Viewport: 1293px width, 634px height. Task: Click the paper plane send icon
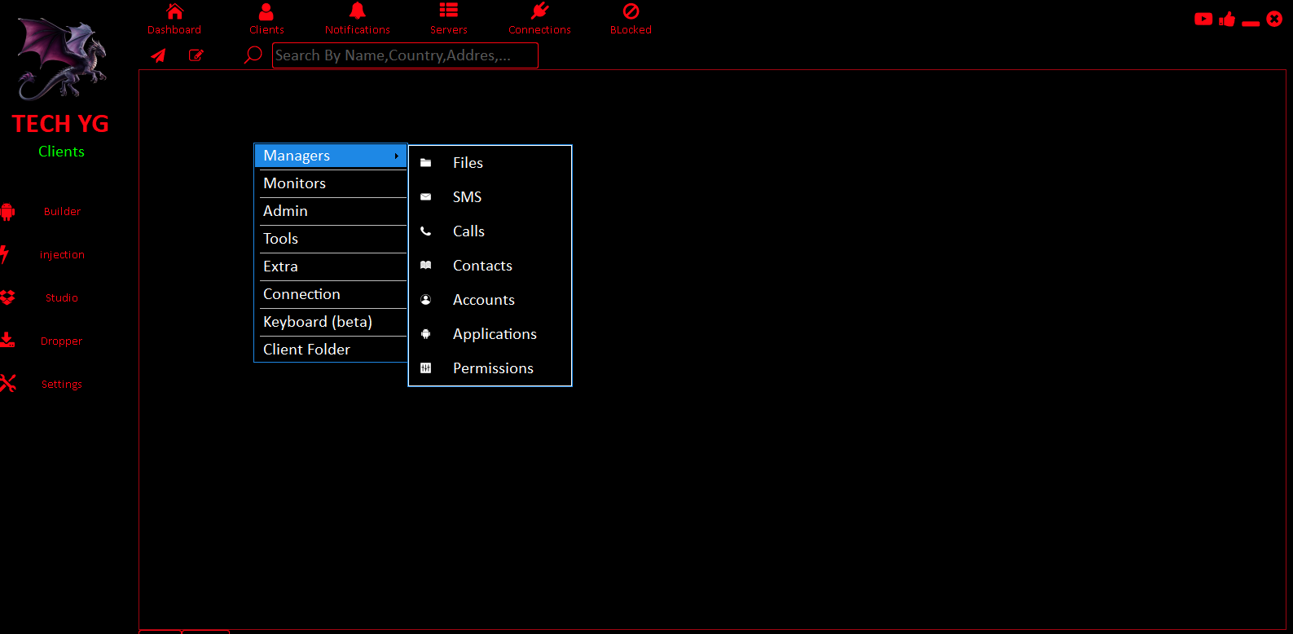pos(159,55)
